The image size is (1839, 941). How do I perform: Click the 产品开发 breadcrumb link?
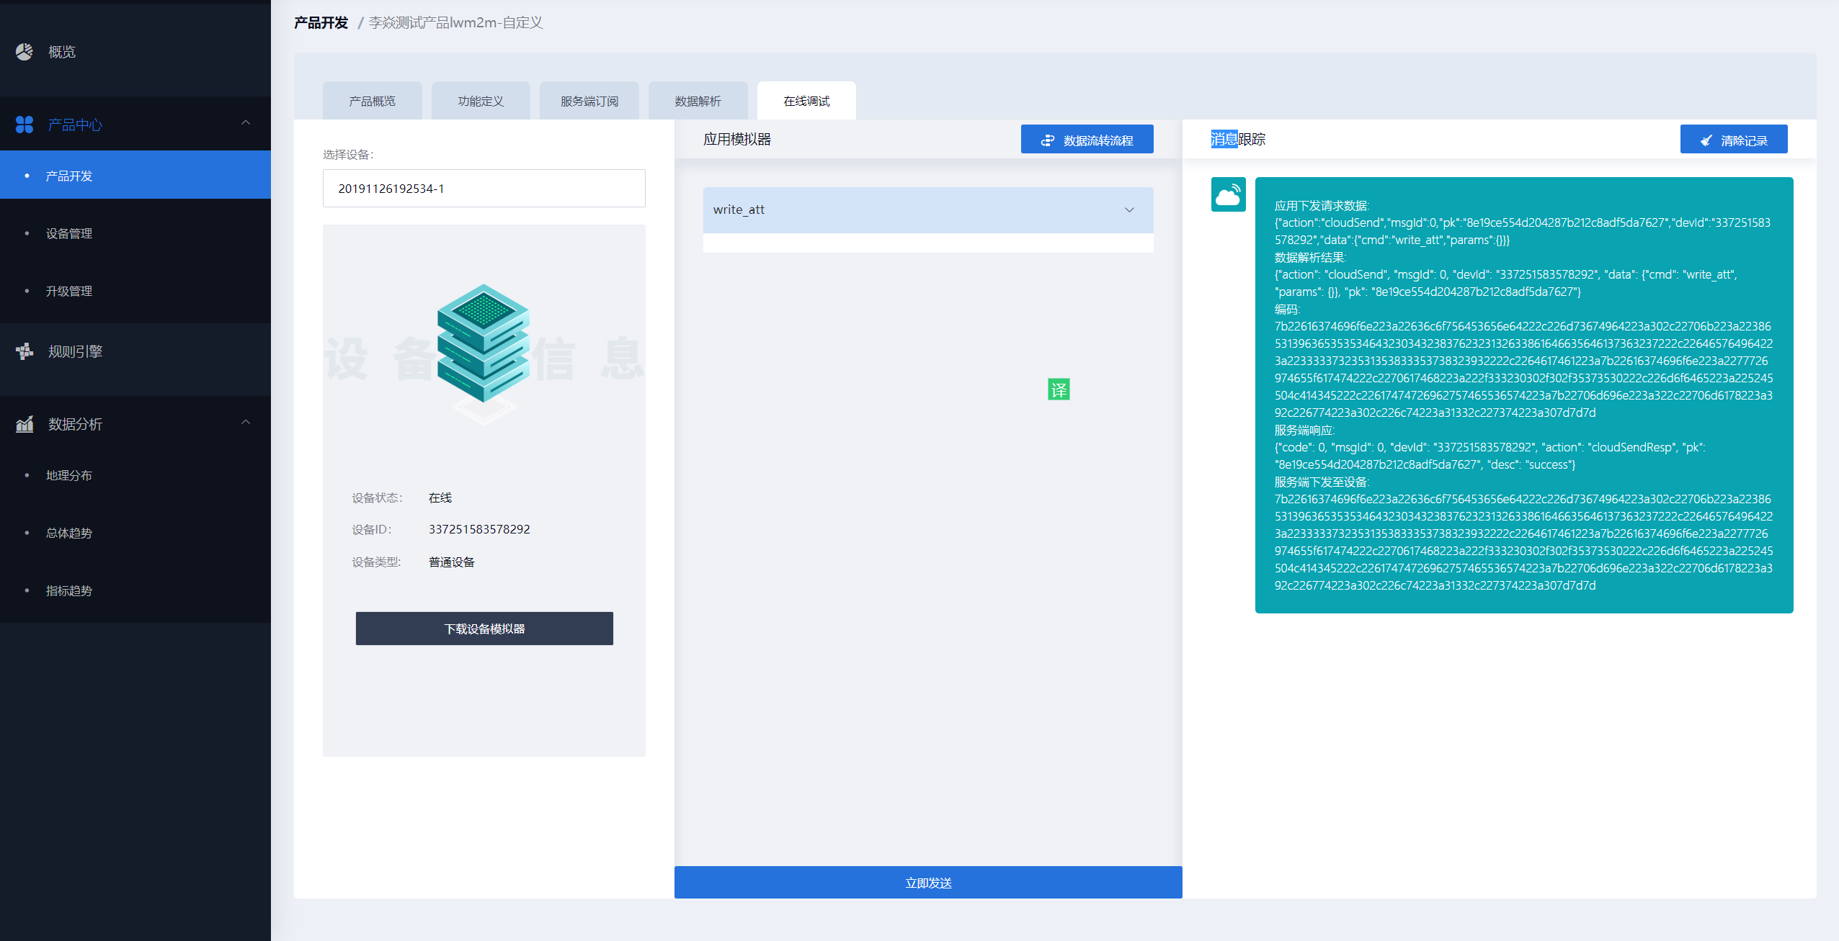click(321, 23)
